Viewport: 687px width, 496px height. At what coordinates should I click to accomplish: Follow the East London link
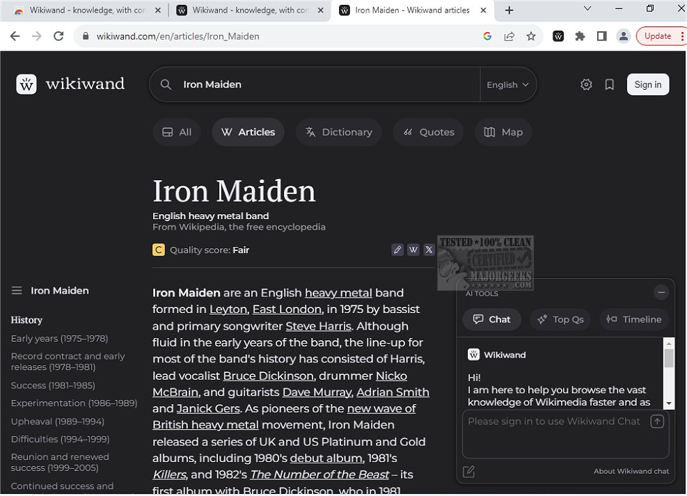[287, 309]
